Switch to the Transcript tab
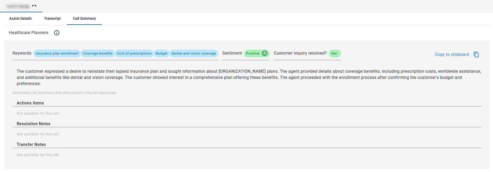This screenshot has width=493, height=172. (x=52, y=18)
